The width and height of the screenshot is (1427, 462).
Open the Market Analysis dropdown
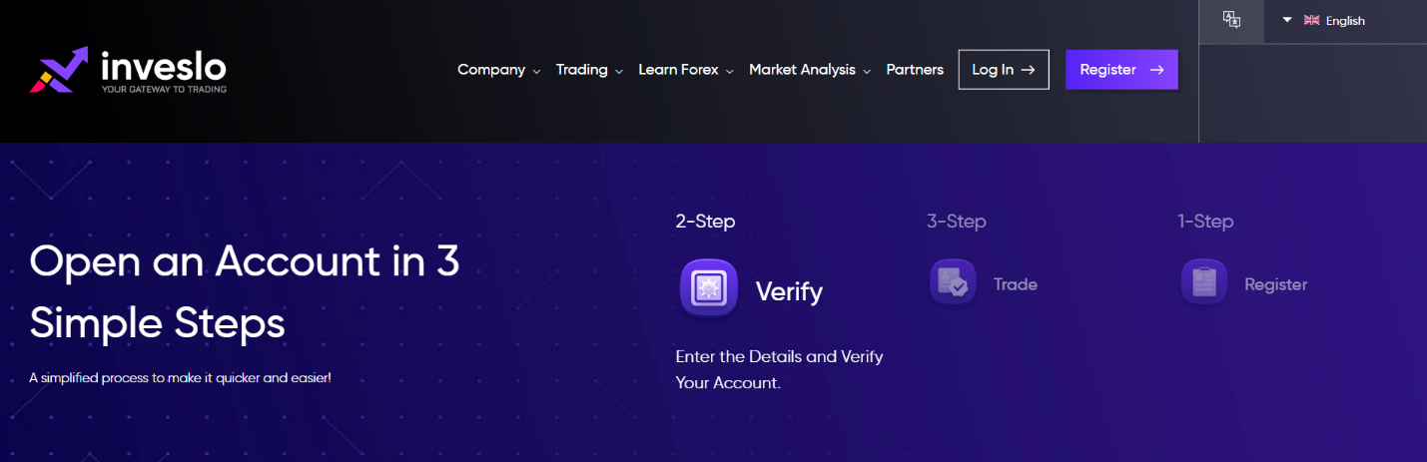(809, 70)
